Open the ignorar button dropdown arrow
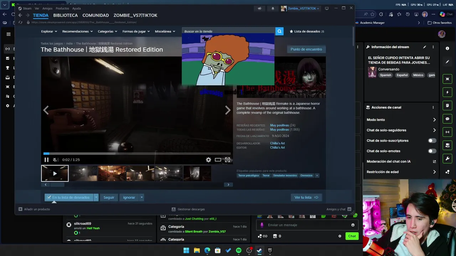The height and width of the screenshot is (256, 456). pyautogui.click(x=141, y=197)
